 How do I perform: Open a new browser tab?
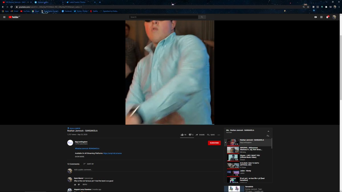click(x=100, y=2)
